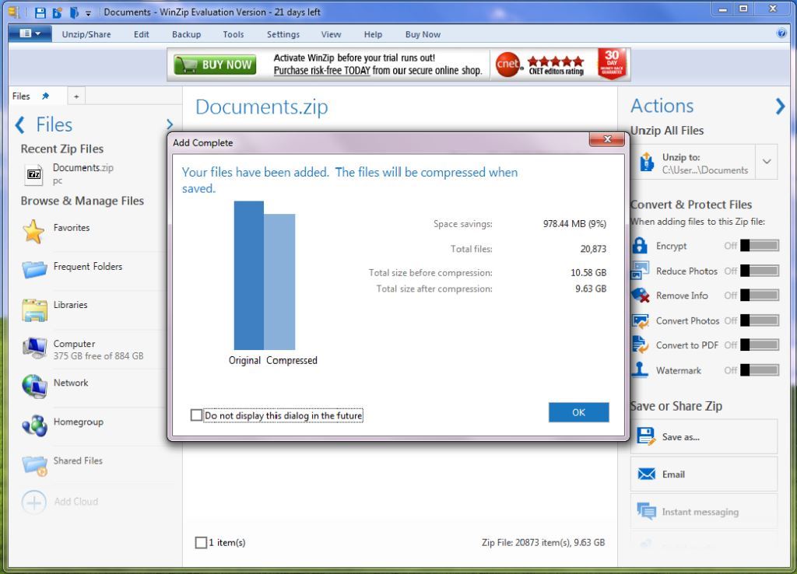Open the Buy Now menu

(423, 34)
